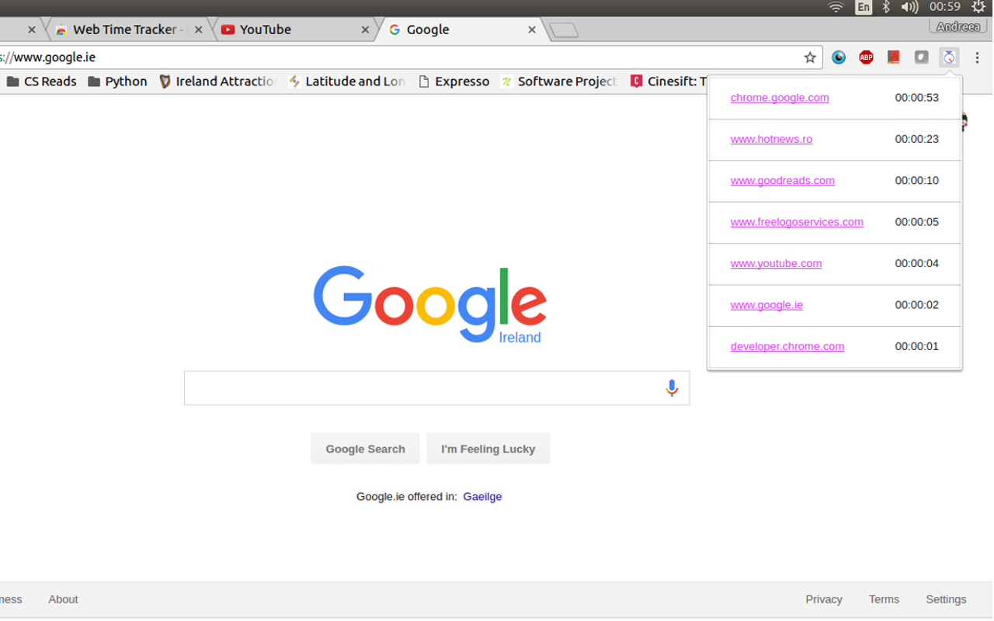
Task: Focus the Google search box
Action: click(x=436, y=388)
